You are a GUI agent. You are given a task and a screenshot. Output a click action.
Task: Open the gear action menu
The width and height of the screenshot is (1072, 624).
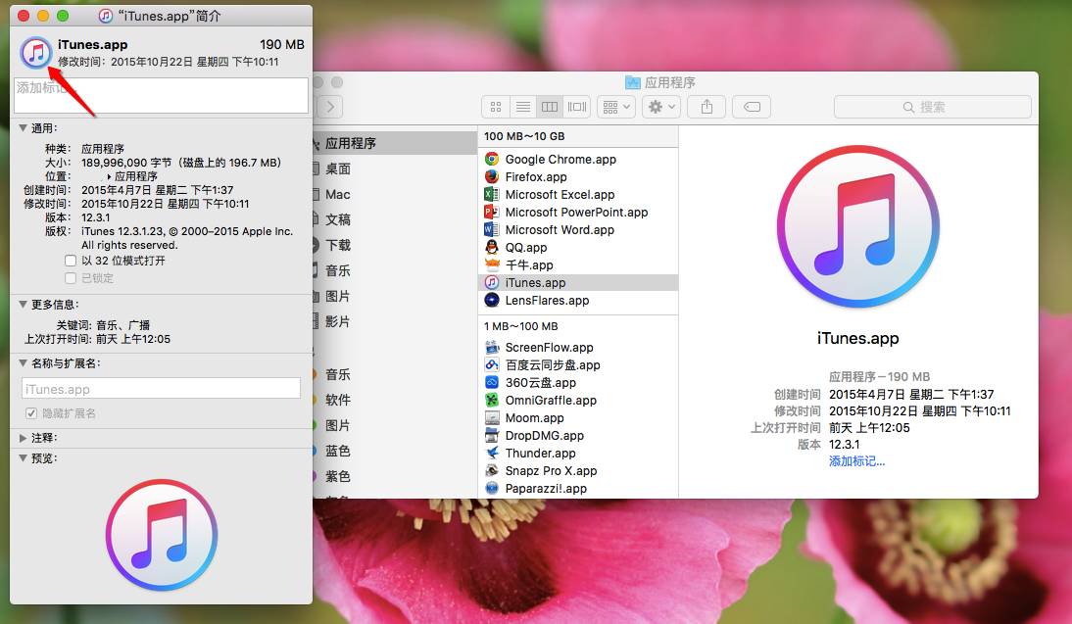pyautogui.click(x=661, y=107)
